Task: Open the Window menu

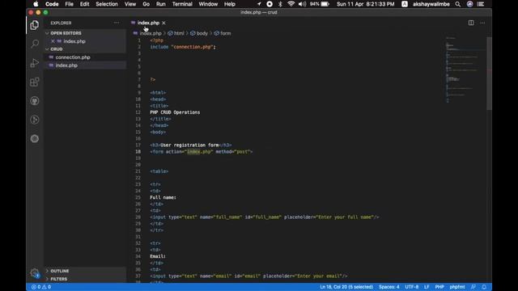Action: [x=208, y=4]
